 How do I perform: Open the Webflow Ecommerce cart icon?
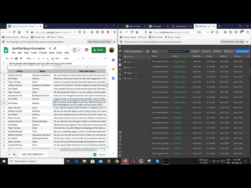120,69
